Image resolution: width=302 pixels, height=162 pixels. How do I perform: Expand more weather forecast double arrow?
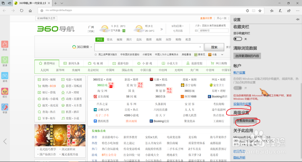pos(161,29)
